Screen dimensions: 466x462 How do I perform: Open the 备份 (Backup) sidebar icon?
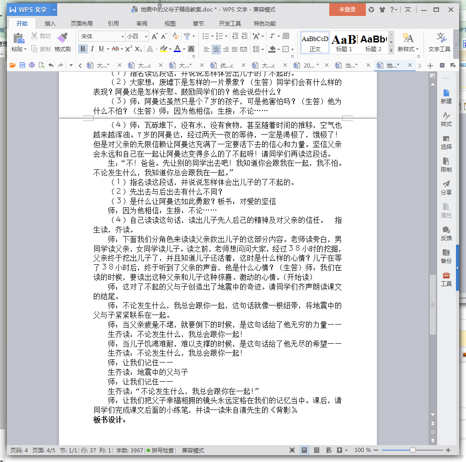click(446, 257)
